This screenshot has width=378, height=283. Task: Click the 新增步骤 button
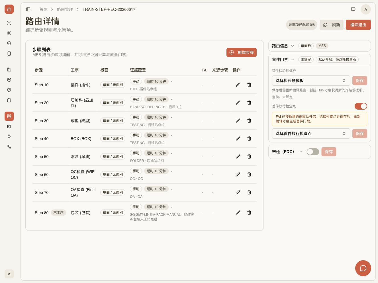click(242, 52)
